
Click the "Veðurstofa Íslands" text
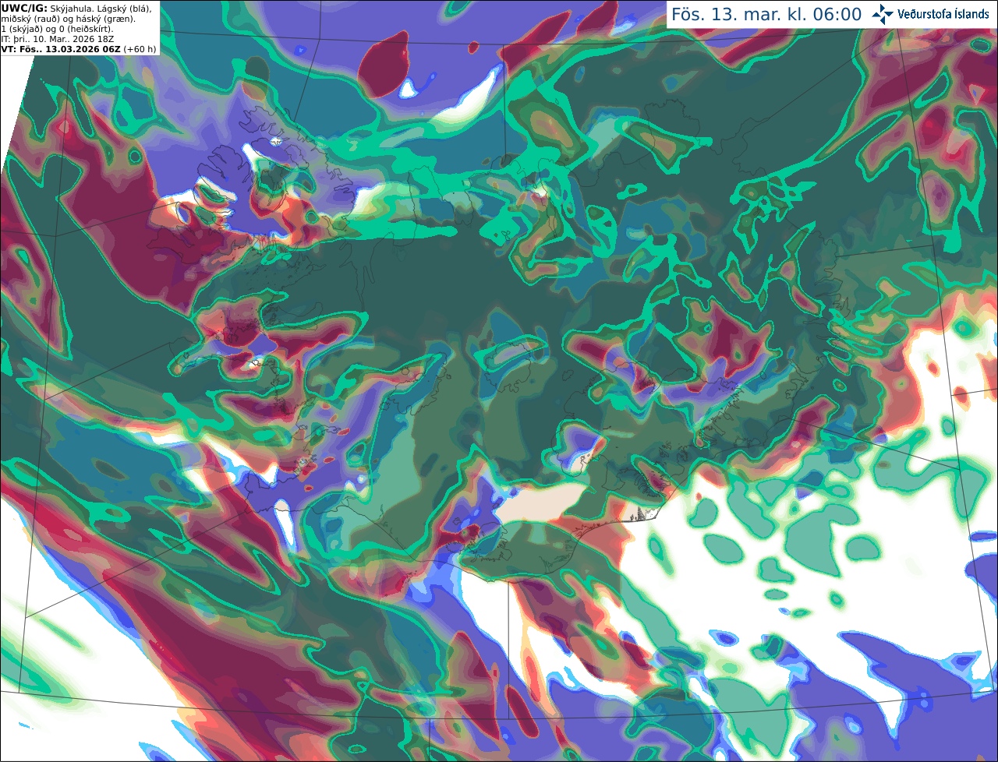point(943,14)
